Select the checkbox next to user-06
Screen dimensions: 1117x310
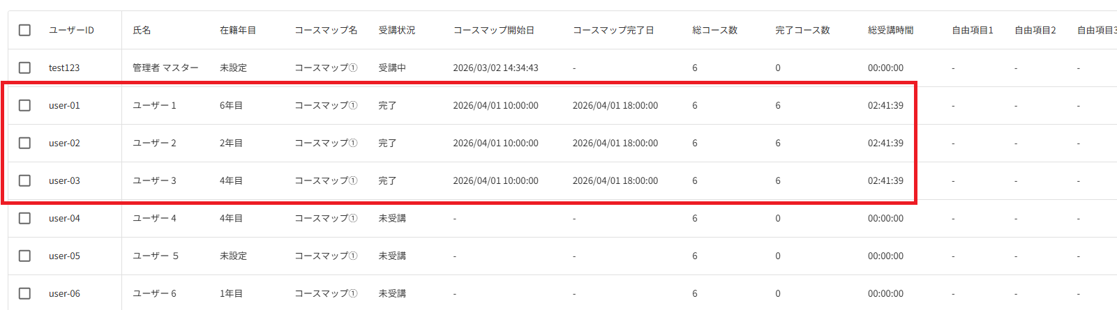coord(24,293)
